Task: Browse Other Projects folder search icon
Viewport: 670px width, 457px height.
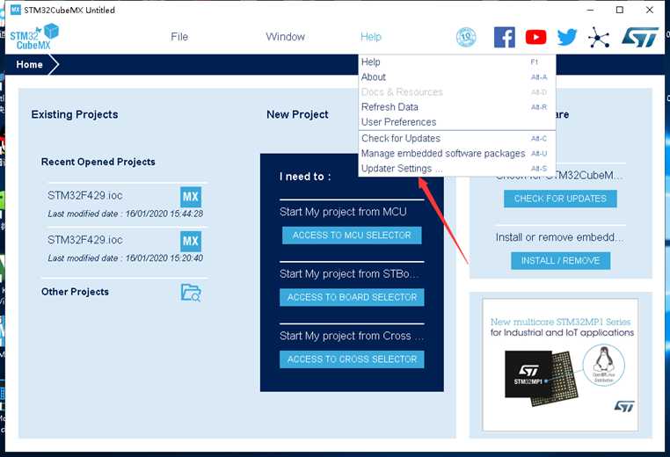Action: (191, 293)
